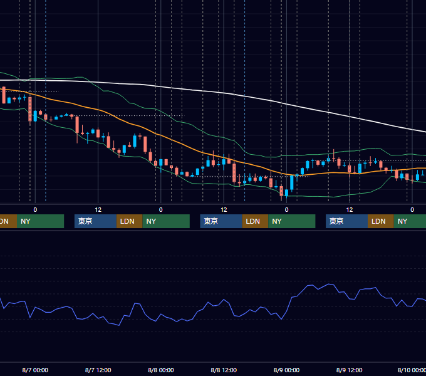The image size is (426, 376).
Task: Click the LDN session block following the 8/7 東京 block
Action: (x=129, y=221)
